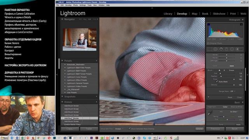Hide the right panel group arrow
The width and height of the screenshot is (249, 140).
pyautogui.click(x=247, y=75)
